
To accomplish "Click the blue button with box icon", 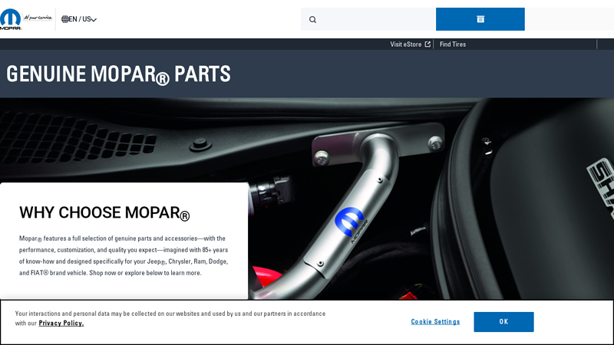I will [x=480, y=19].
